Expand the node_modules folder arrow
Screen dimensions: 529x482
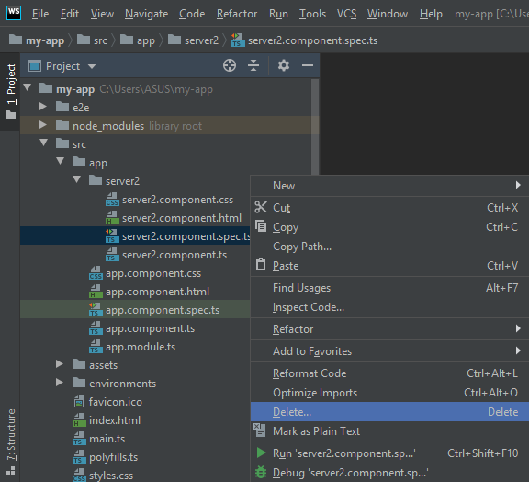(43, 125)
